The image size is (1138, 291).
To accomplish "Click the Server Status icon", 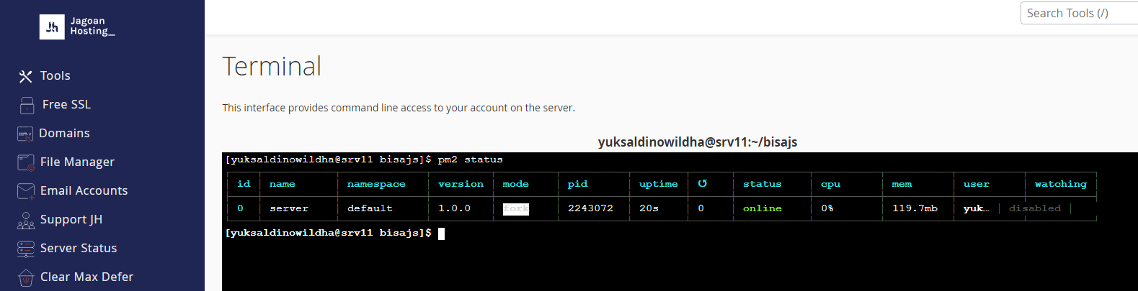I will pos(26,249).
